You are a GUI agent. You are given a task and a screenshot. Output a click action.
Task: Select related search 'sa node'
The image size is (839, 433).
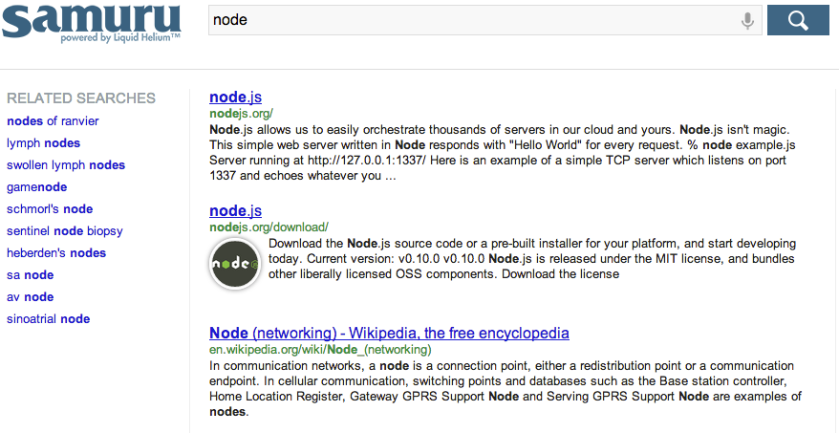pos(30,275)
